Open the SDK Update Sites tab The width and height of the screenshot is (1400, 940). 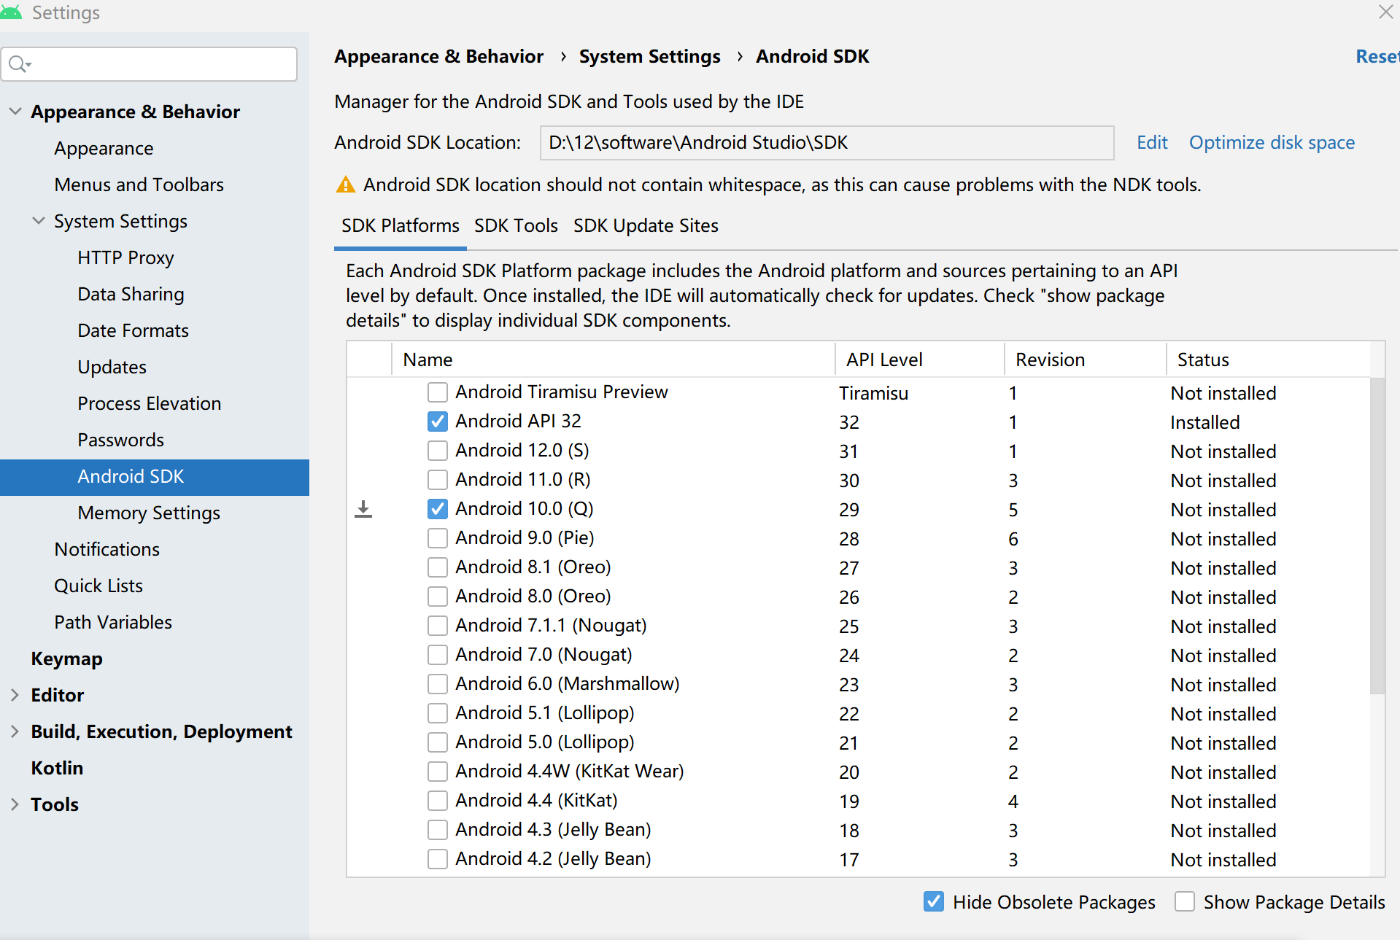(x=646, y=226)
